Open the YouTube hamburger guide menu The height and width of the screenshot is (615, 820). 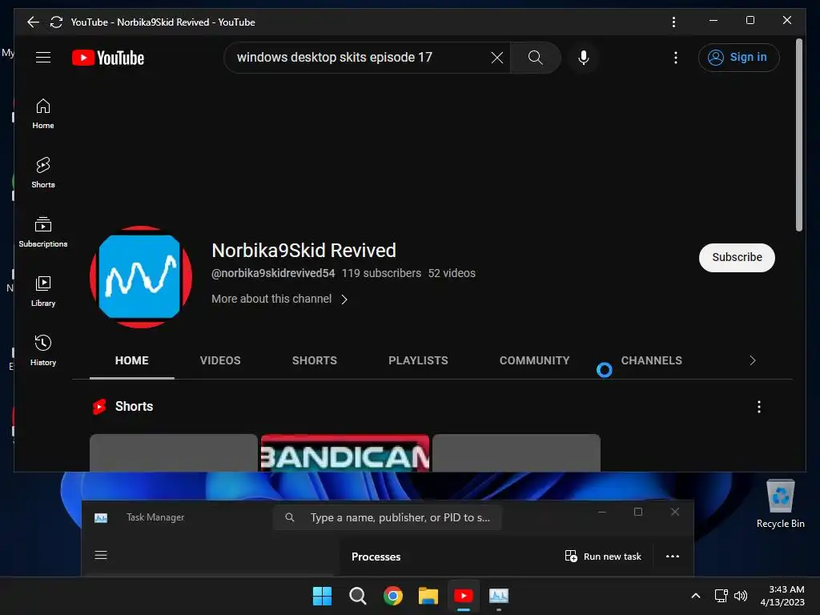click(x=43, y=58)
